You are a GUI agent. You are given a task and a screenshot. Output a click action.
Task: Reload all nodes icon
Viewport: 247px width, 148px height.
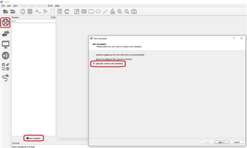pos(67,11)
